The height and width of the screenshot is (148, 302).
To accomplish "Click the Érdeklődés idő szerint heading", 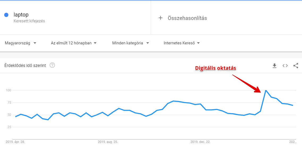I will (25, 66).
